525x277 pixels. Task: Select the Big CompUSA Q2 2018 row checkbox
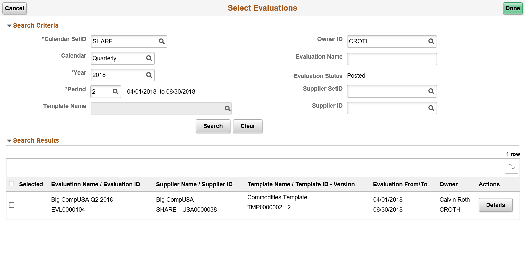tap(12, 205)
